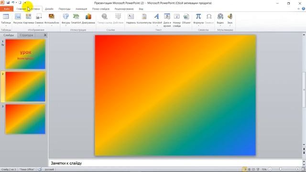306x172 pixels.
Task: Select slide 3 thumbnail
Action: [25, 119]
